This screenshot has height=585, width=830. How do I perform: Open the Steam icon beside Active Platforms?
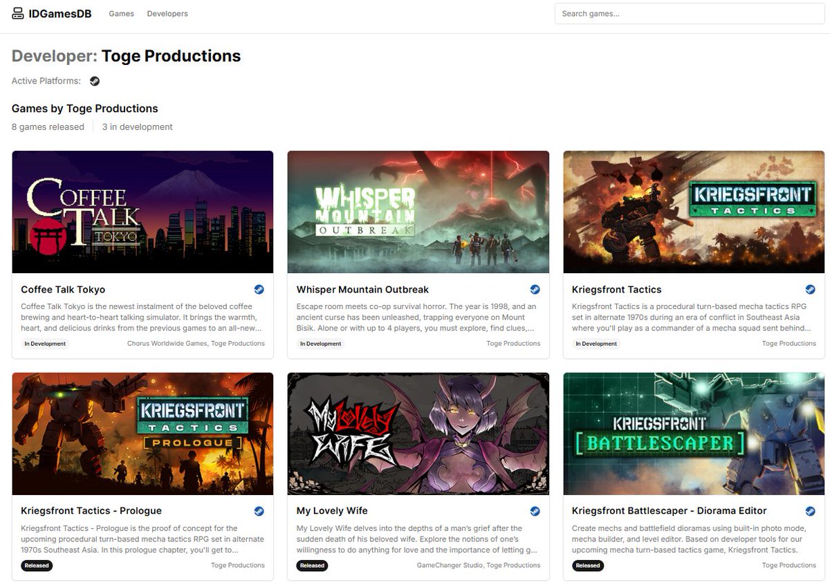pyautogui.click(x=95, y=81)
